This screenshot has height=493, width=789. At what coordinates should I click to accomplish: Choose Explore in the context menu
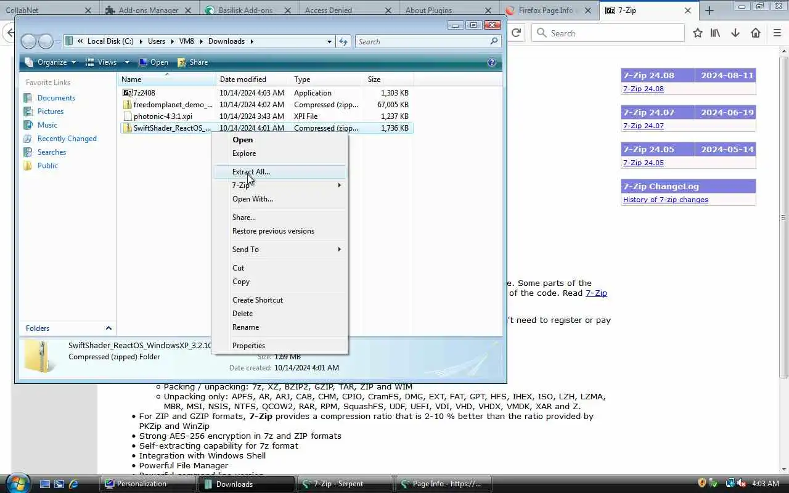tap(280, 153)
